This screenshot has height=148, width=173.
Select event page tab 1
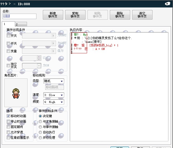click(x=8, y=24)
